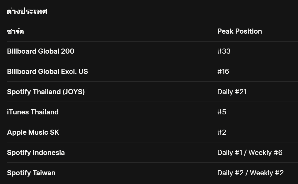
Task: Click the Daily #1 text for Indonesia
Action: click(230, 153)
